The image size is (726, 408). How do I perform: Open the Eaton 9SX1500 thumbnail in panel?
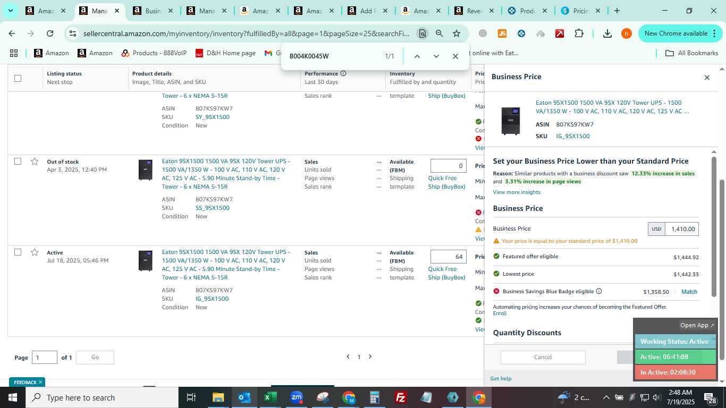(x=511, y=120)
